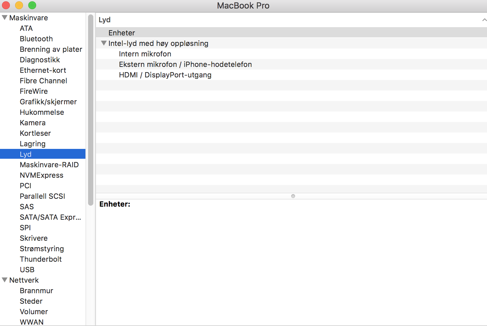
Task: Collapse the Maskinvare section triangle
Action: tap(5, 17)
